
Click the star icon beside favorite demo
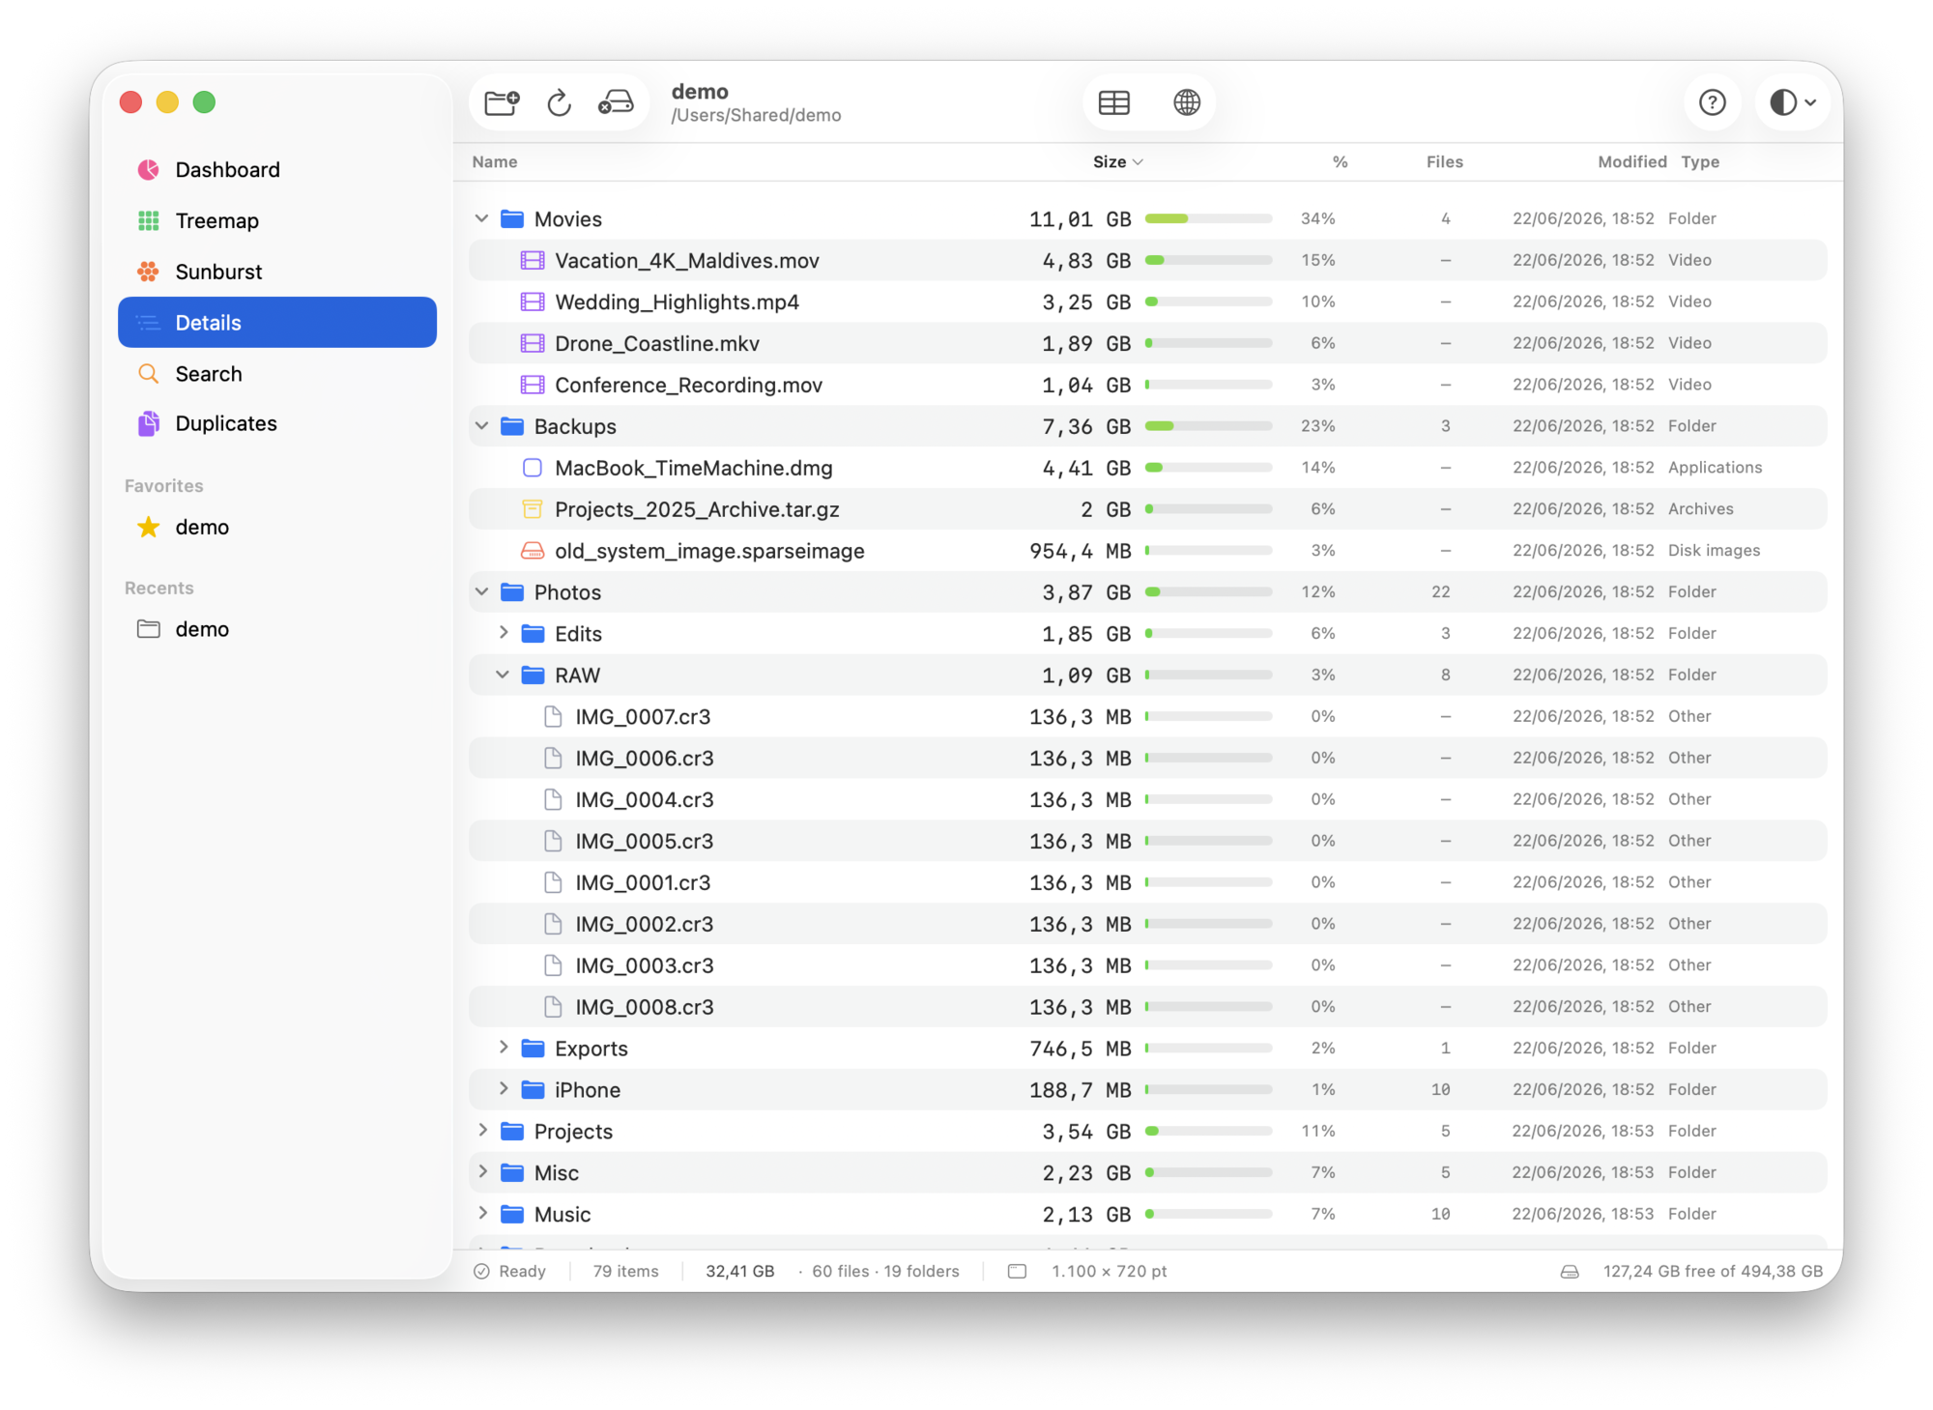pos(148,528)
